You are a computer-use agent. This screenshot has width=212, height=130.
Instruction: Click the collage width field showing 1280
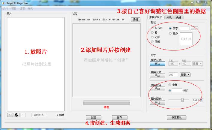coord(173,64)
